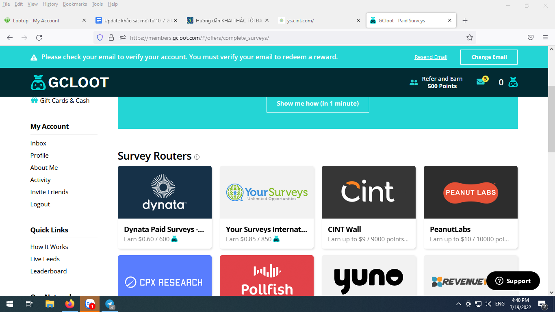The image size is (555, 312).
Task: Open the Pollfish survey card
Action: point(267,275)
